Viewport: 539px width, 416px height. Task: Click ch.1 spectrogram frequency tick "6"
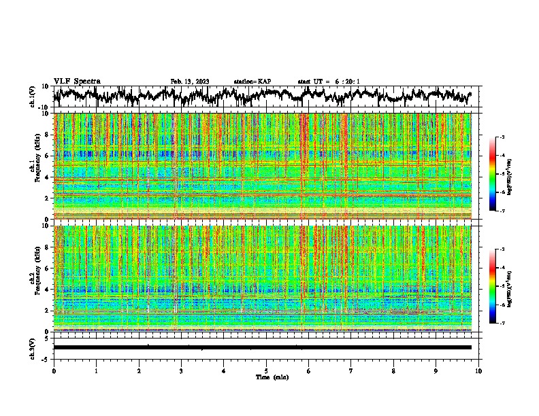point(48,156)
